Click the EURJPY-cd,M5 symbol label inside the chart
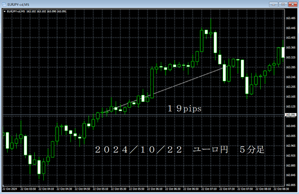This screenshot has height=194, width=299. (16, 12)
